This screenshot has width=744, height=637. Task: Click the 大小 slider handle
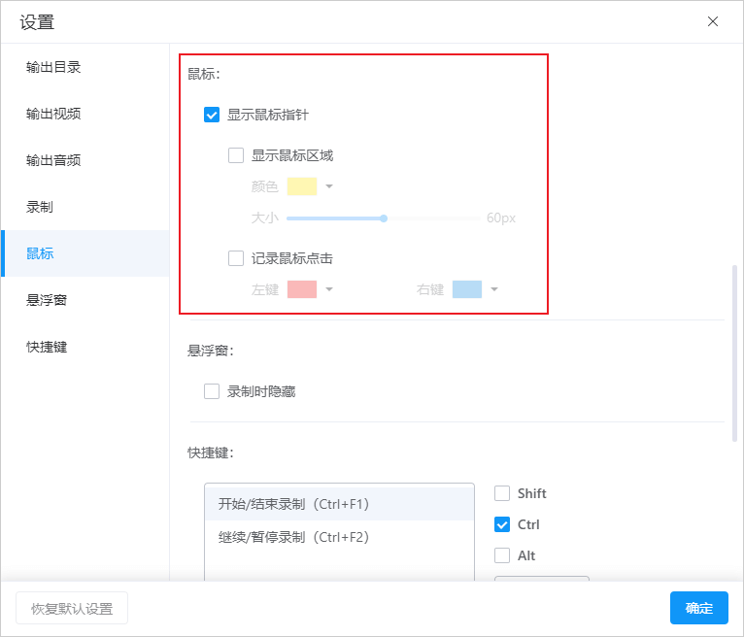pyautogui.click(x=384, y=218)
